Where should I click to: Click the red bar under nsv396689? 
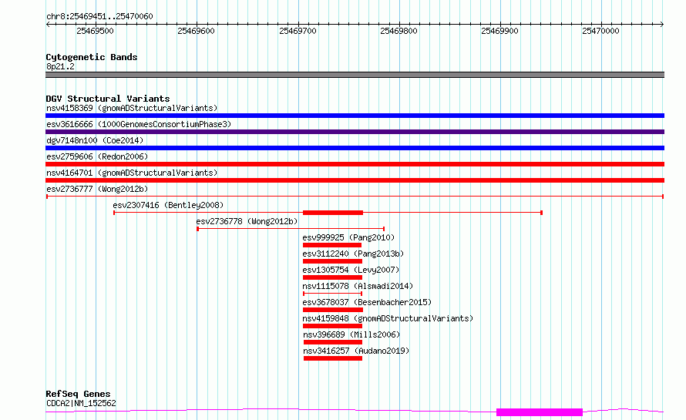333,342
